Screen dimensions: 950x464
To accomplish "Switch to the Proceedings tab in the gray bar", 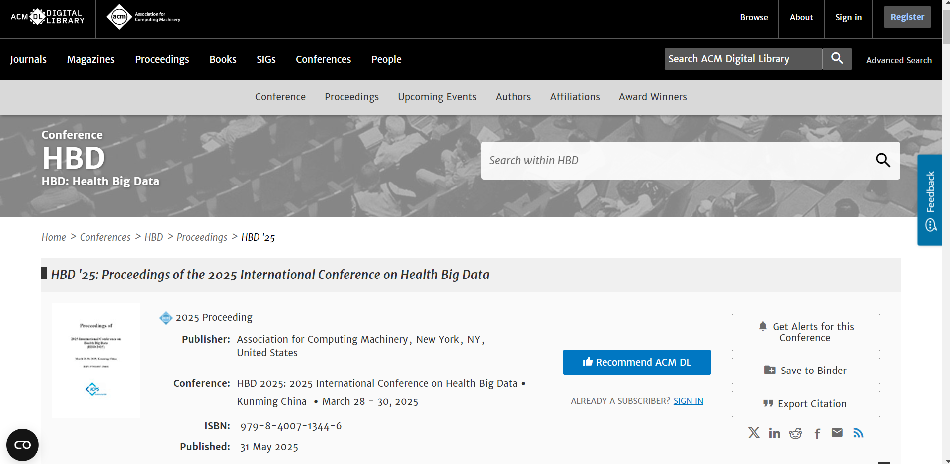I will (x=352, y=97).
